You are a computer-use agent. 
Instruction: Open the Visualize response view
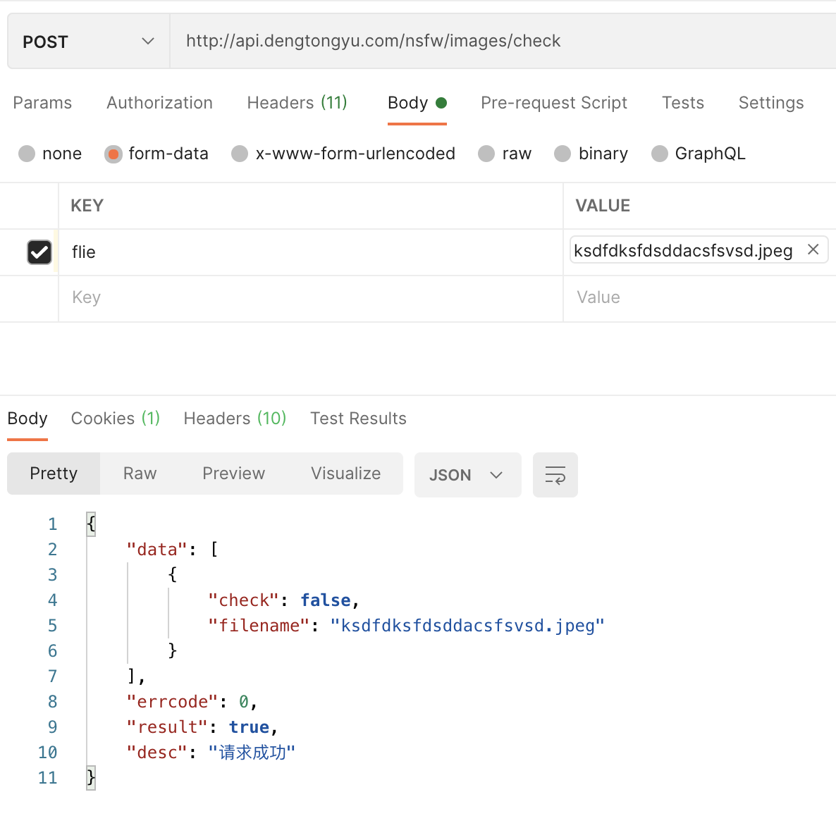[x=345, y=474]
